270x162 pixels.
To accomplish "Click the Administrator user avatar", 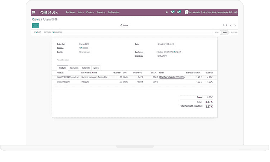I will (x=187, y=12).
